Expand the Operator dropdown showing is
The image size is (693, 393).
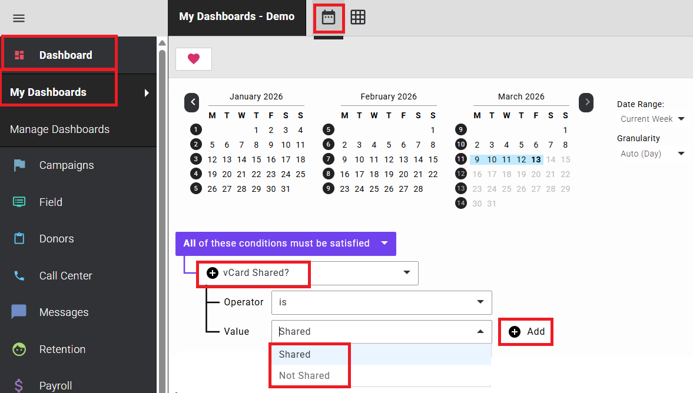[381, 302]
